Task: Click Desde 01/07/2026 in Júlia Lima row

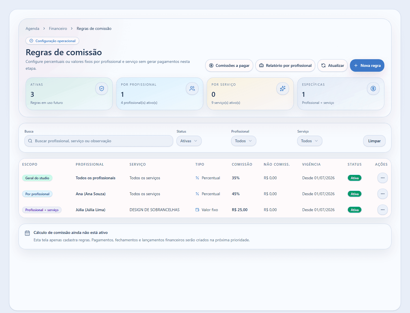Action: click(318, 210)
